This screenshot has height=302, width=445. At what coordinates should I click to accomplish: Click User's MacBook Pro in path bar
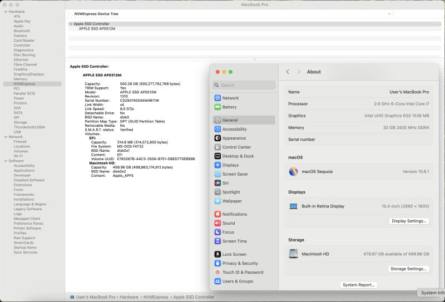[96, 297]
